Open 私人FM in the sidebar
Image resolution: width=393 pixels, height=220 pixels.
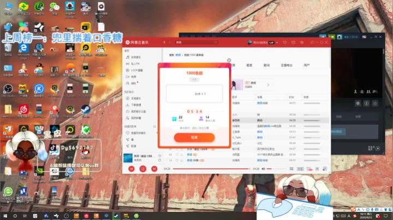135,64
